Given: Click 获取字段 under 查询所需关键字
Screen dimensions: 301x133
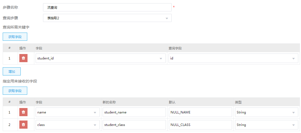Looking at the screenshot, I should point(15,37).
